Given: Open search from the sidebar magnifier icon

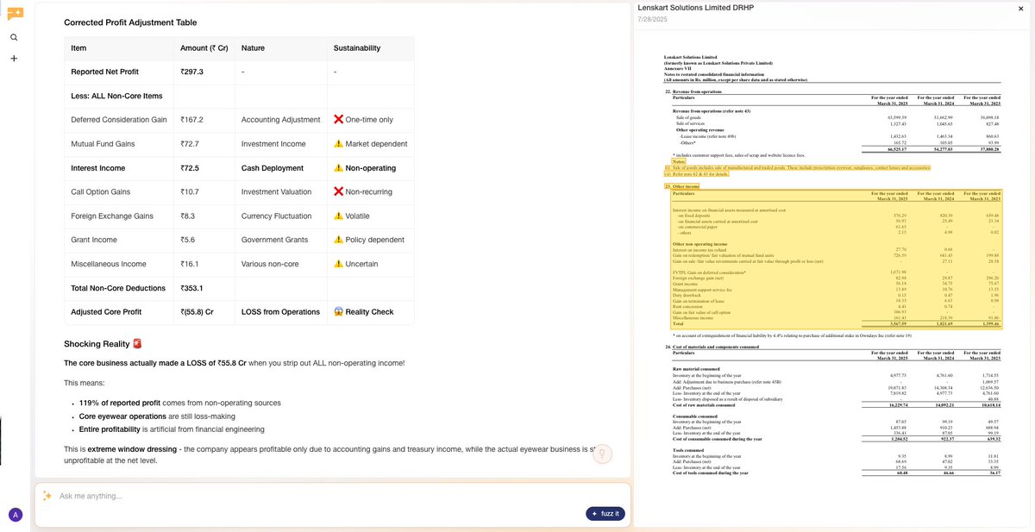Looking at the screenshot, I should (15, 37).
